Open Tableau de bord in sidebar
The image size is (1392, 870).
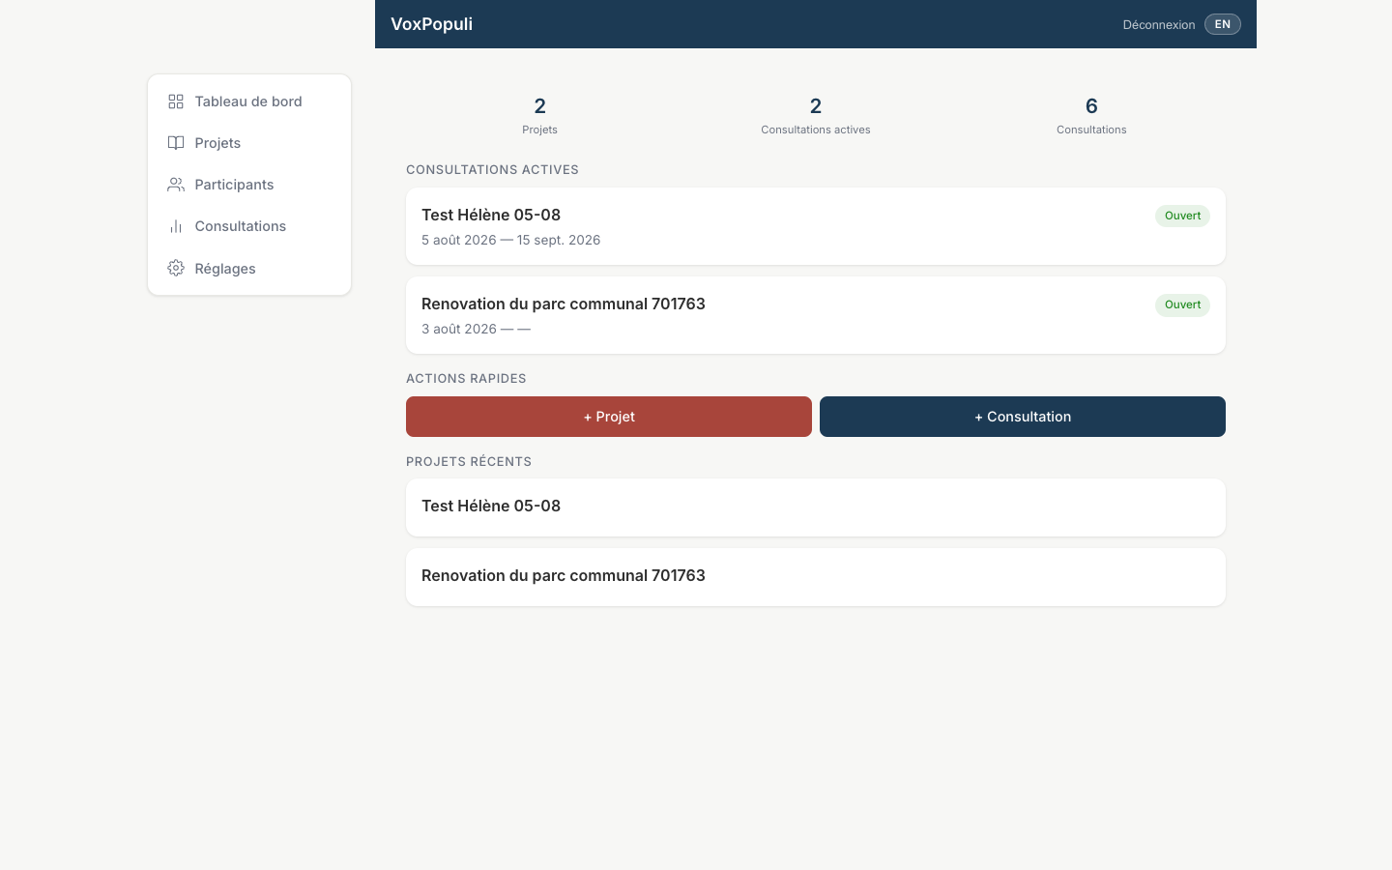pyautogui.click(x=249, y=101)
